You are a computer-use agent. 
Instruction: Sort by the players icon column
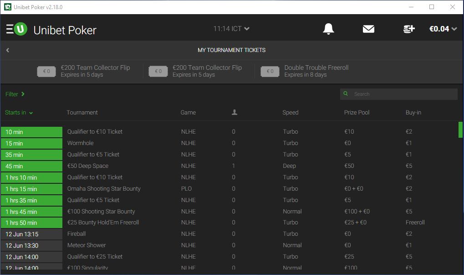(x=235, y=112)
